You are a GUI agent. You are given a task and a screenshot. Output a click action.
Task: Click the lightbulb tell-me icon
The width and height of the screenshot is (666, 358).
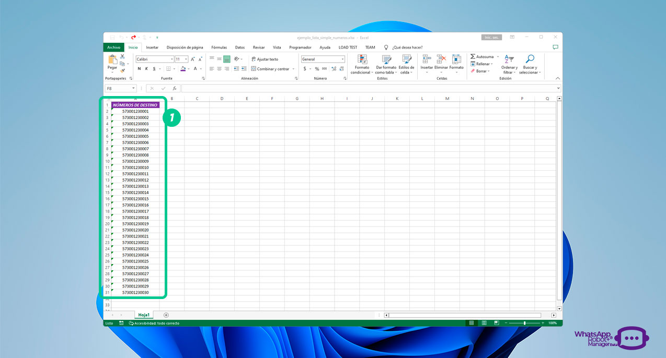click(x=386, y=47)
